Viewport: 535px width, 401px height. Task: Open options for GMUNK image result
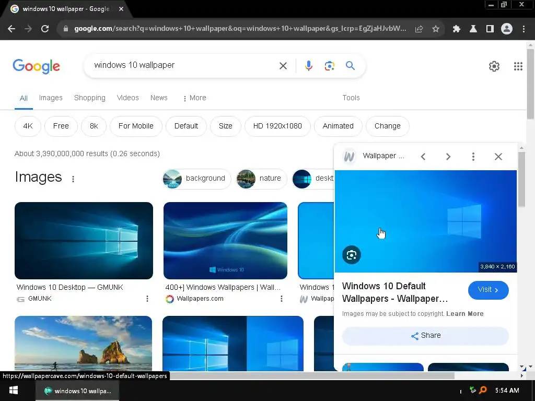tap(147, 299)
